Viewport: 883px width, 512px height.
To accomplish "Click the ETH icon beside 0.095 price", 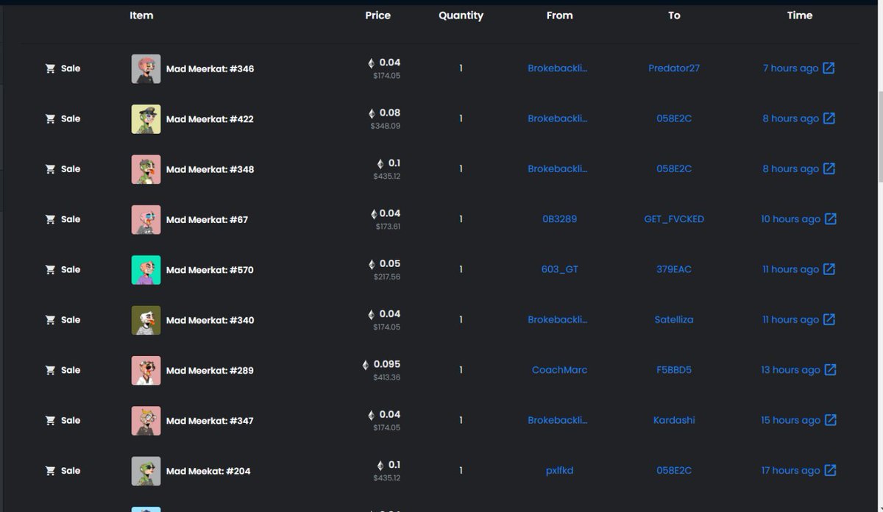I will click(x=365, y=365).
